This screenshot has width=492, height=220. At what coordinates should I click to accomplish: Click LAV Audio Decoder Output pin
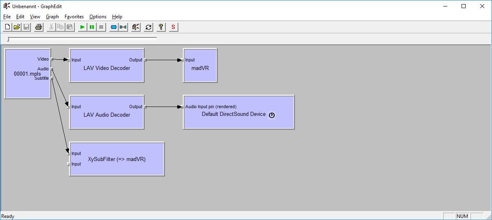pos(145,107)
